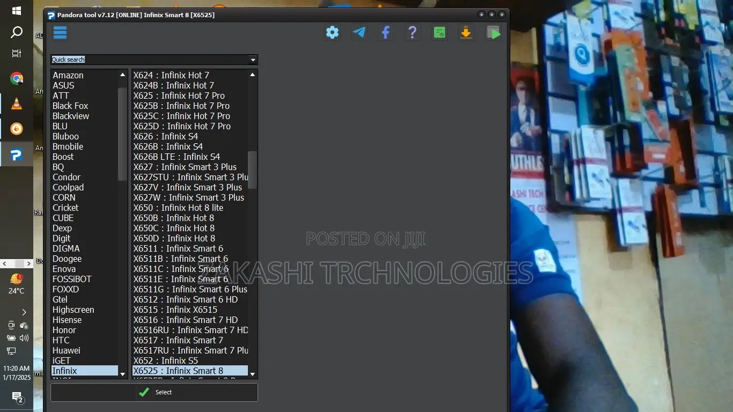Click the Pandora logo in title bar

[52, 15]
